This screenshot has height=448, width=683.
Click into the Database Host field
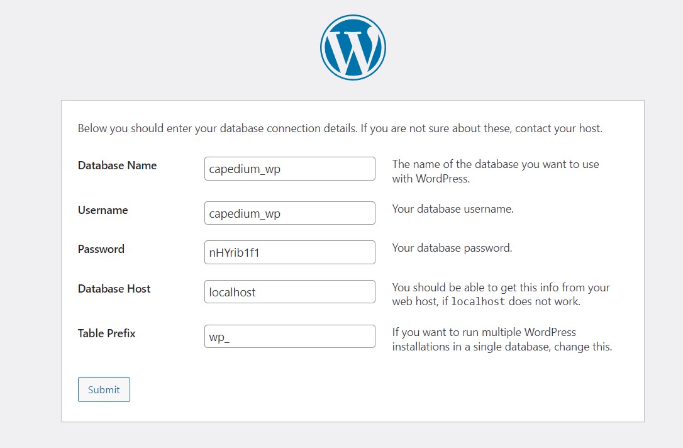point(289,292)
